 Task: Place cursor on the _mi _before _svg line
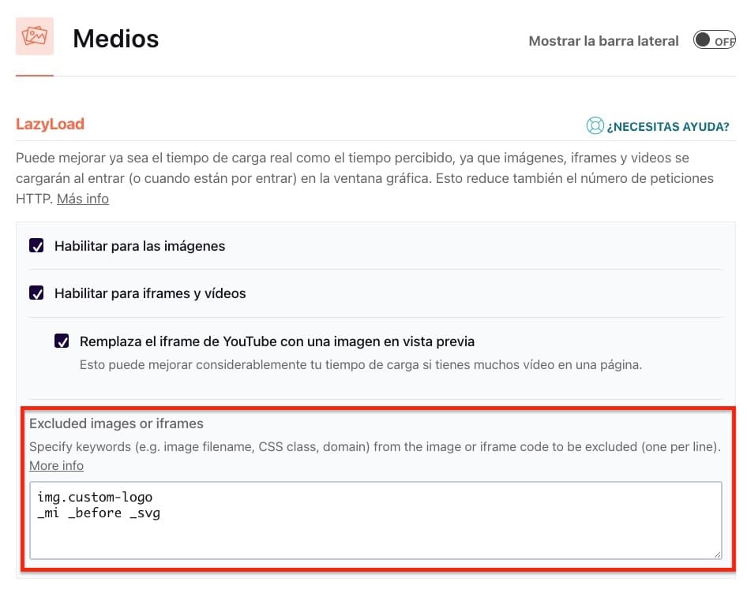point(99,513)
